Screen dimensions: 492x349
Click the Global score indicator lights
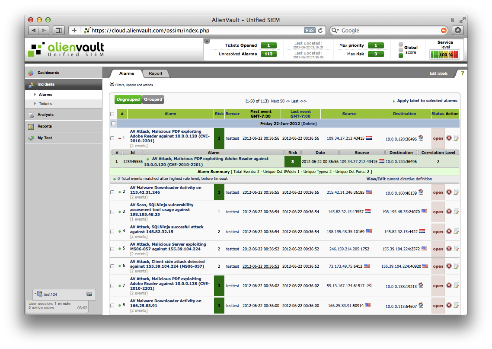tap(401, 50)
